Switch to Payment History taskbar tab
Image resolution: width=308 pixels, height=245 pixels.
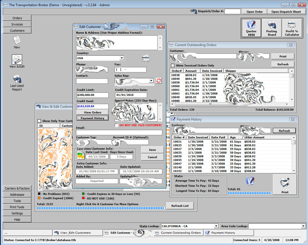(229, 233)
